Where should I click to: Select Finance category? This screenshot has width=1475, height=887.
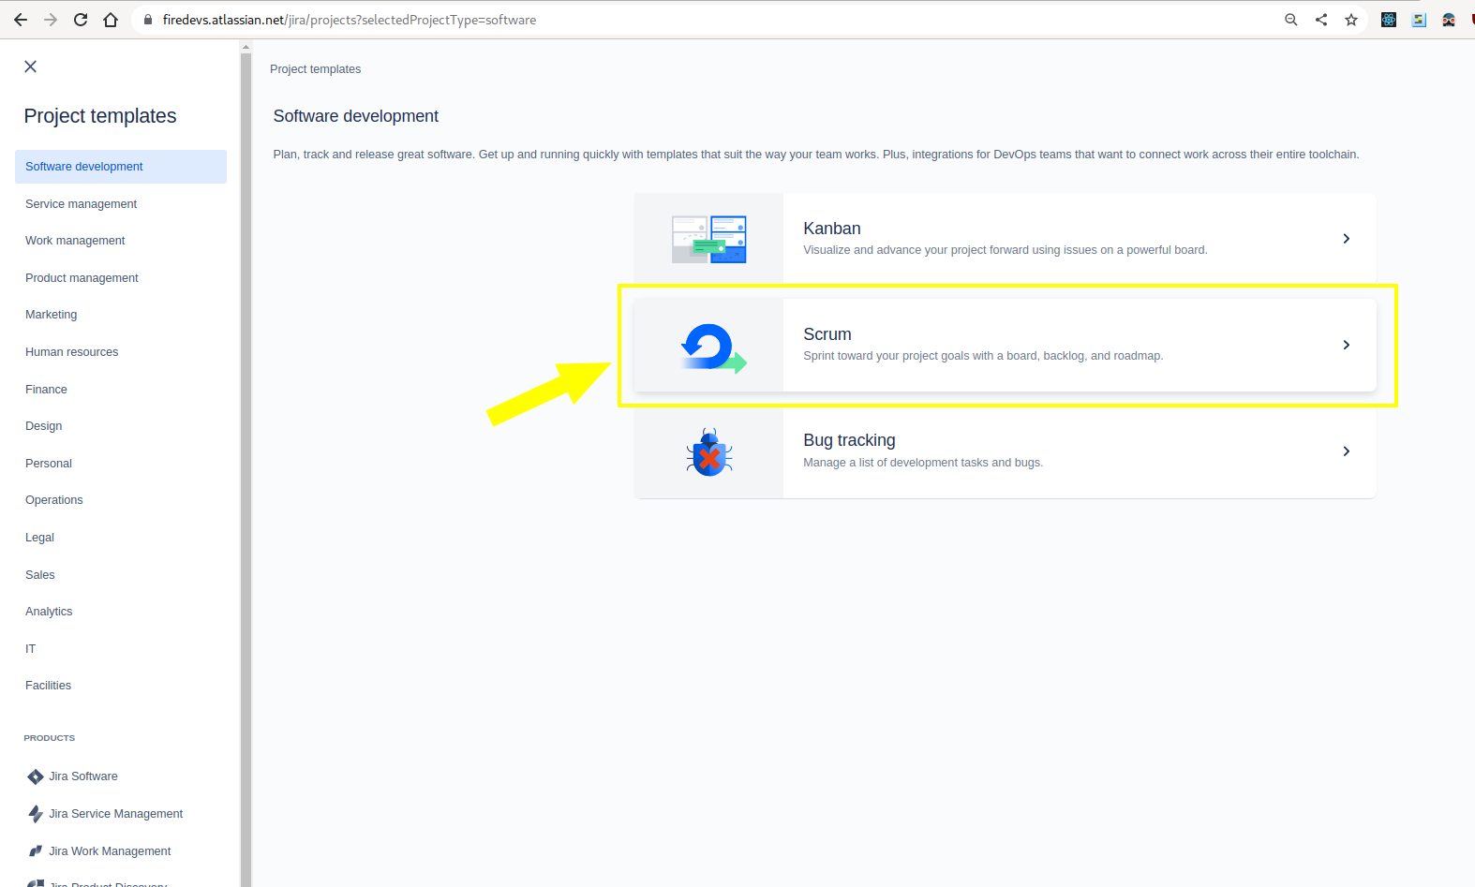tap(121, 390)
